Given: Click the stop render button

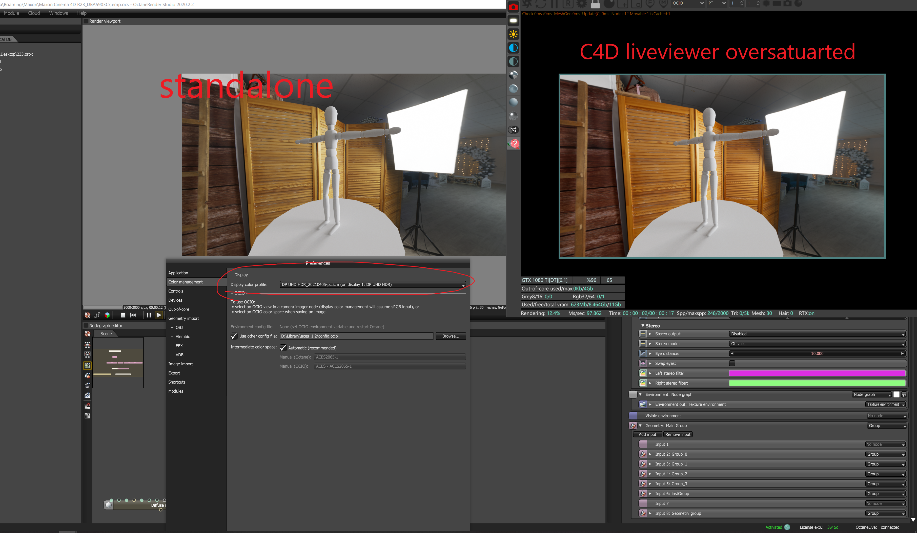Looking at the screenshot, I should pos(123,315).
